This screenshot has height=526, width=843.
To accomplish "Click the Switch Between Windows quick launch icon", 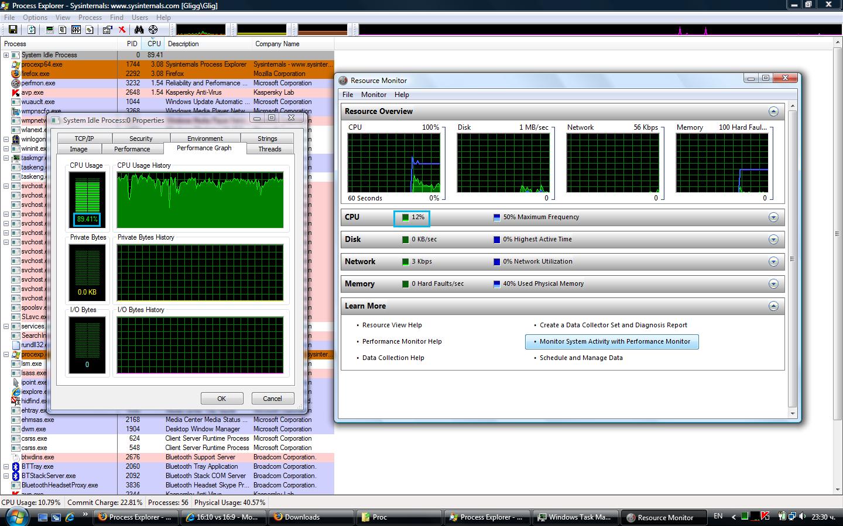I will [56, 517].
